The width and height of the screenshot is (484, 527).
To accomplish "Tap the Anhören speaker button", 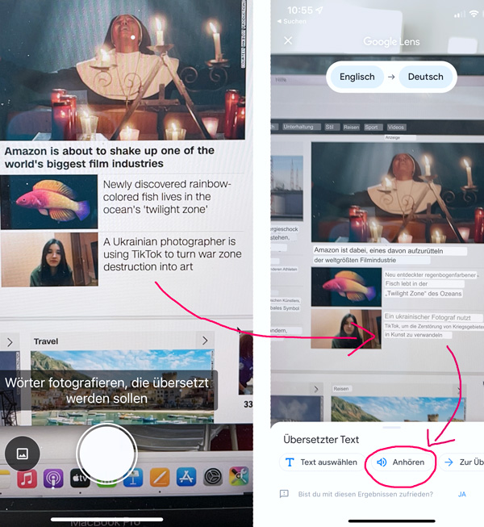I will tap(402, 462).
